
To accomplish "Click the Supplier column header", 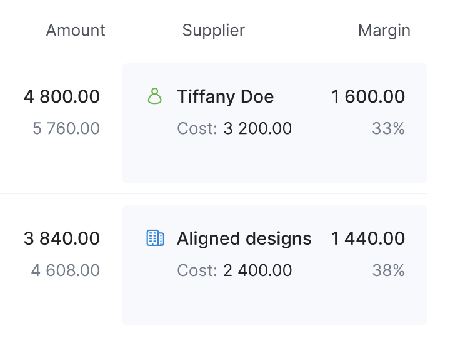I will point(213,30).
